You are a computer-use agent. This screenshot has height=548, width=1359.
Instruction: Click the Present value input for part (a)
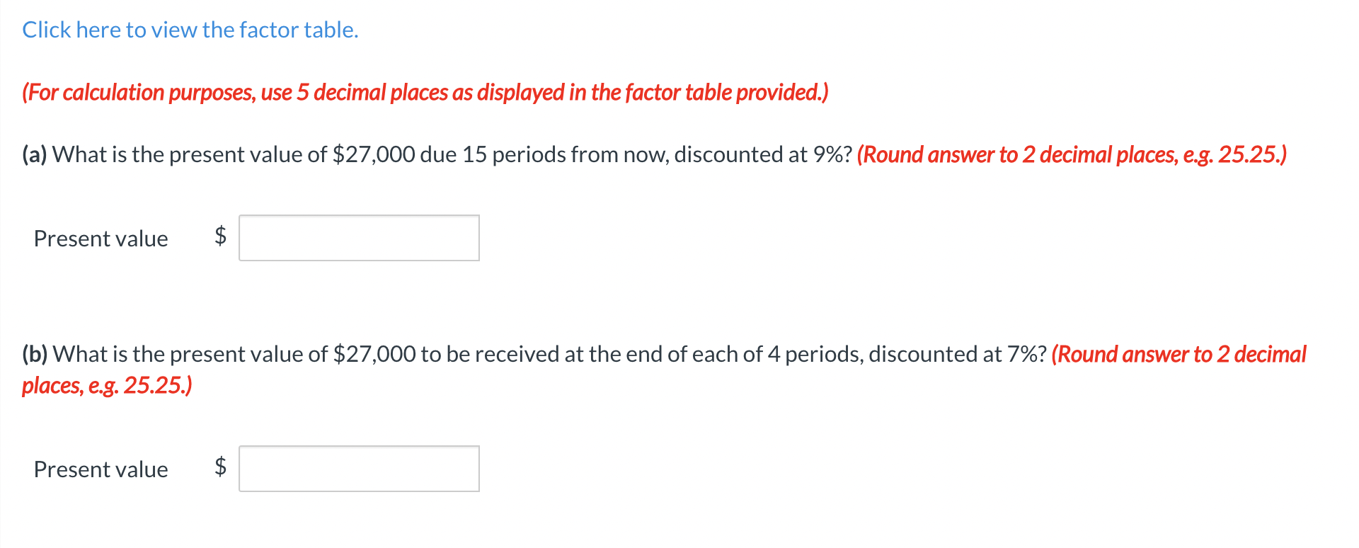coord(358,237)
